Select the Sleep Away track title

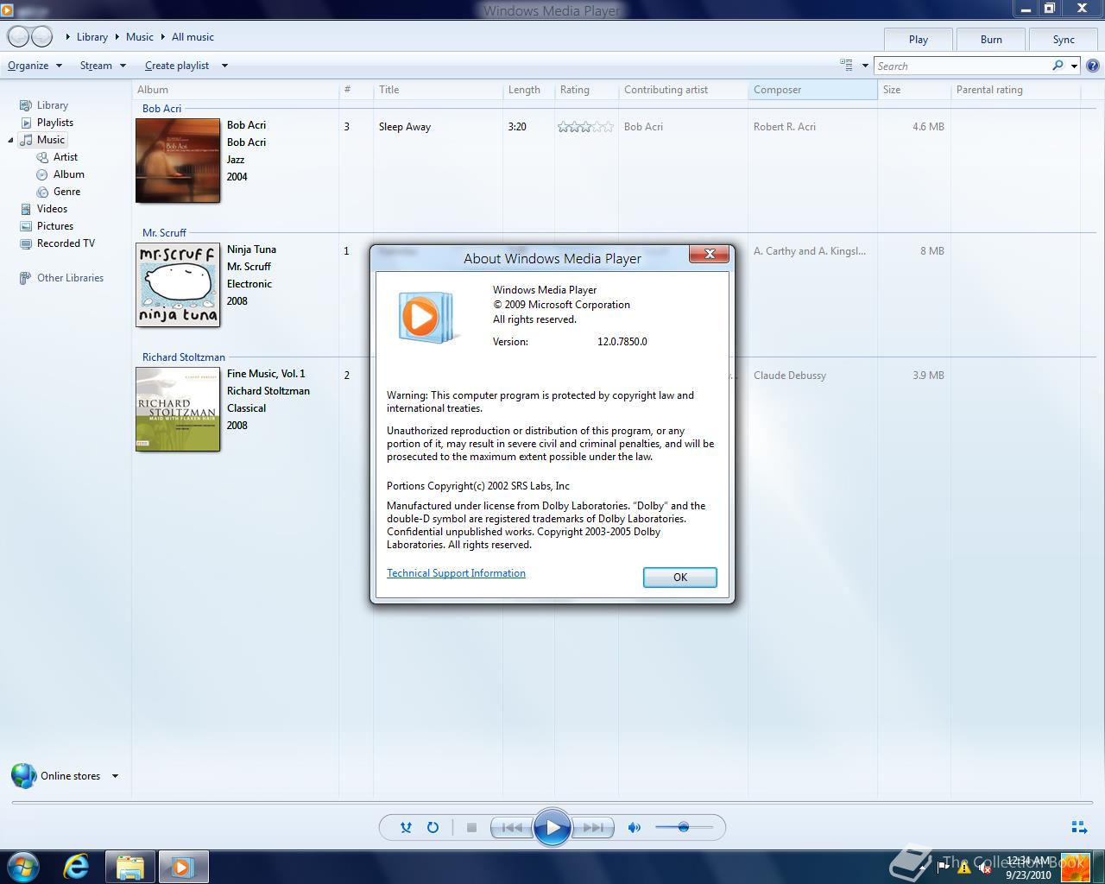405,127
